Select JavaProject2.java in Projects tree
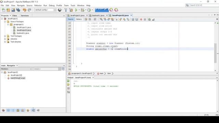Screen dimensions: 219x123 pyautogui.click(x=24, y=30)
